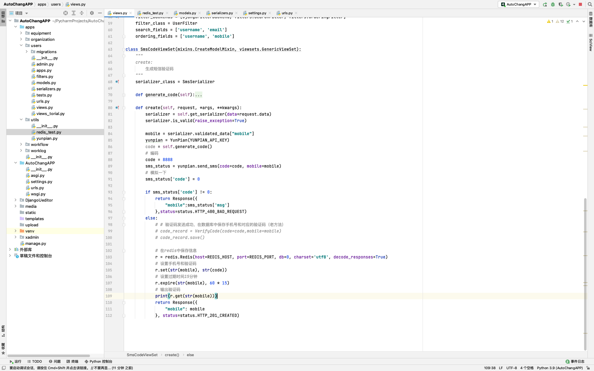The width and height of the screenshot is (594, 371).
Task: Fold the return Response block at line 110
Action: [124, 303]
